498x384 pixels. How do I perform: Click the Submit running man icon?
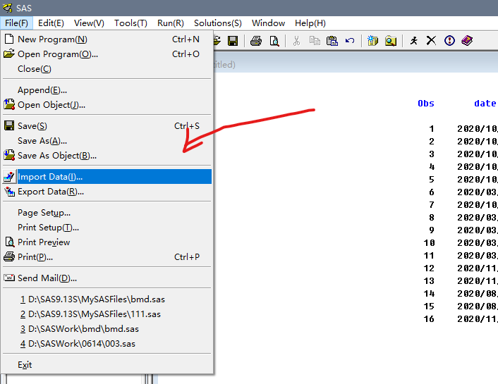pos(413,41)
